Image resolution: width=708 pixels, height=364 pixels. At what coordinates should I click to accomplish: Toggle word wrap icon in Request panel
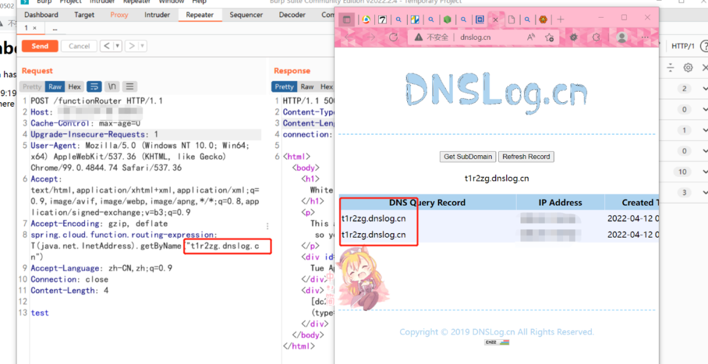tap(94, 86)
